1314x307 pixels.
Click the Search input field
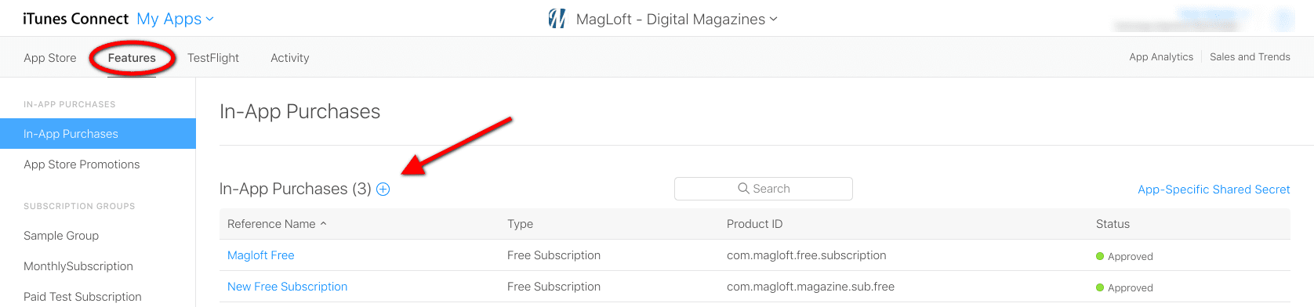point(764,189)
